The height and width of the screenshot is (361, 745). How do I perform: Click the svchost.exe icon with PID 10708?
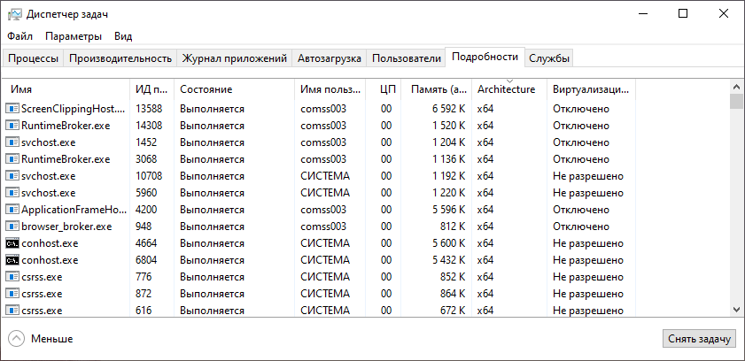pyautogui.click(x=12, y=176)
